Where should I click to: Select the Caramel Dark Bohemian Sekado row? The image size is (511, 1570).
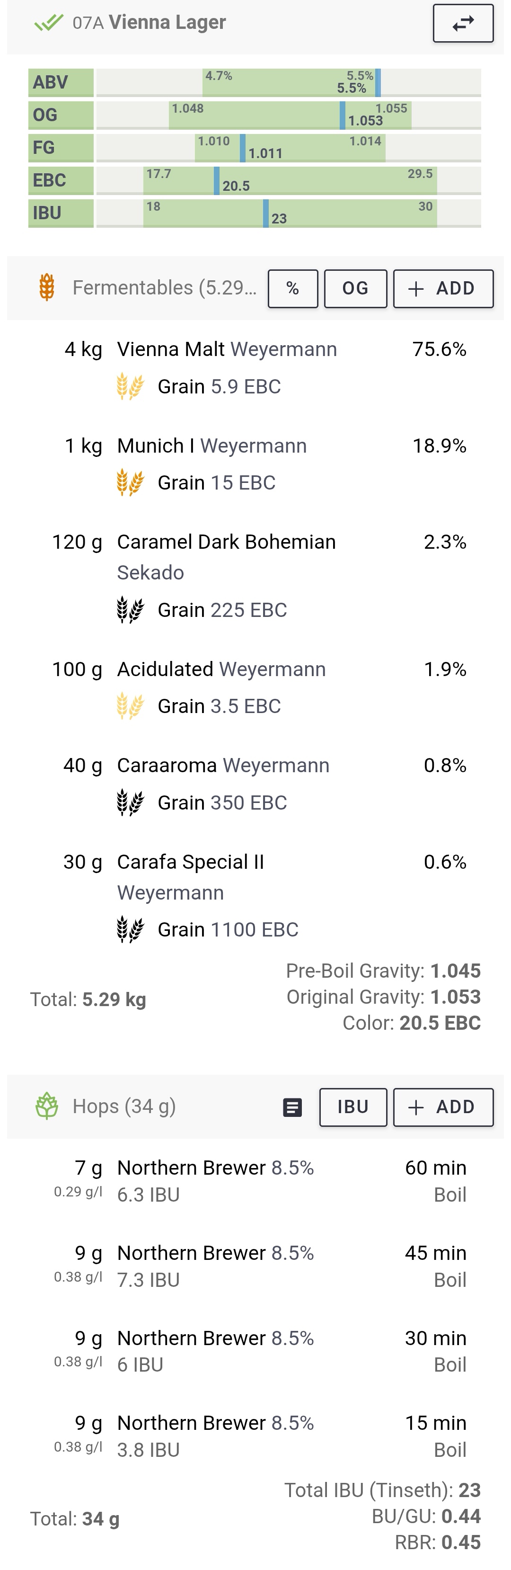255,576
